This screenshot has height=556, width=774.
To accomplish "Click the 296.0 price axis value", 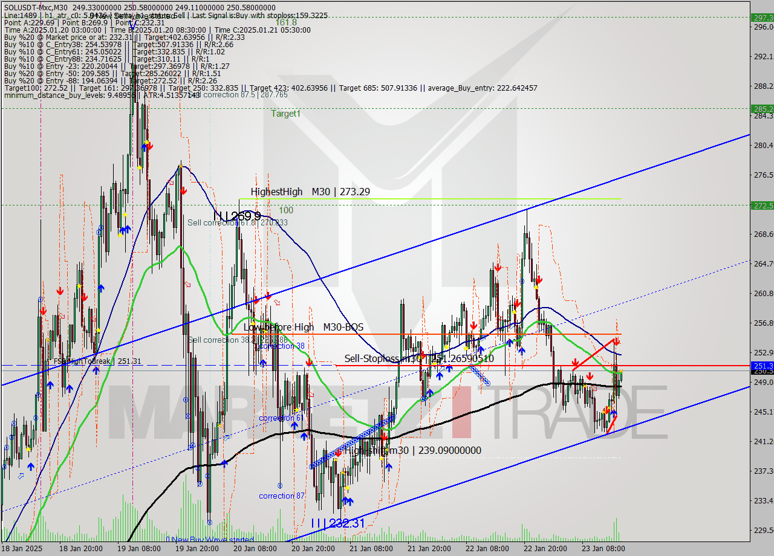I will pos(763,27).
